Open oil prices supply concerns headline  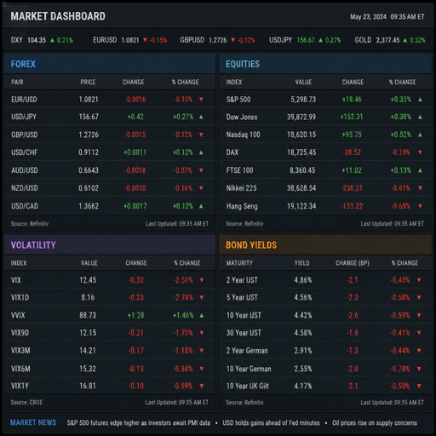tap(375, 423)
